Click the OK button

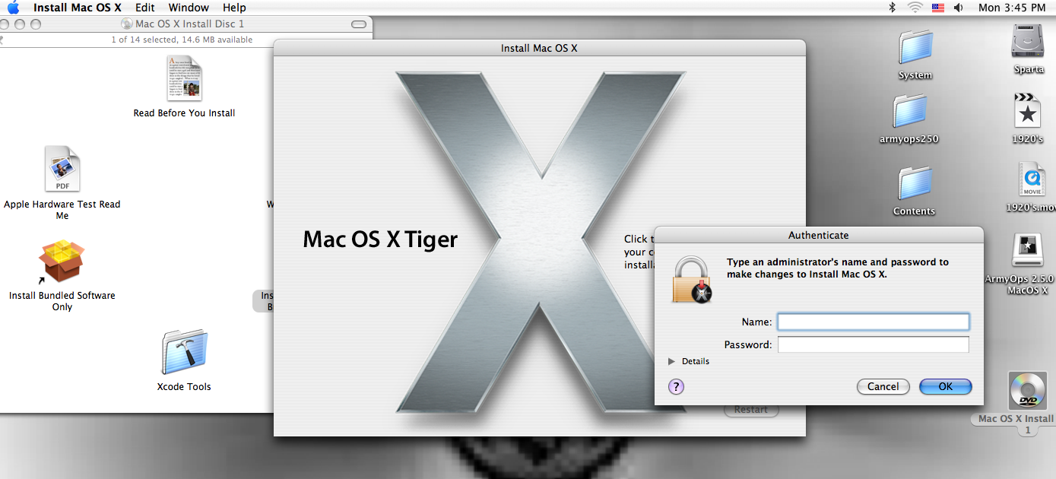point(945,386)
